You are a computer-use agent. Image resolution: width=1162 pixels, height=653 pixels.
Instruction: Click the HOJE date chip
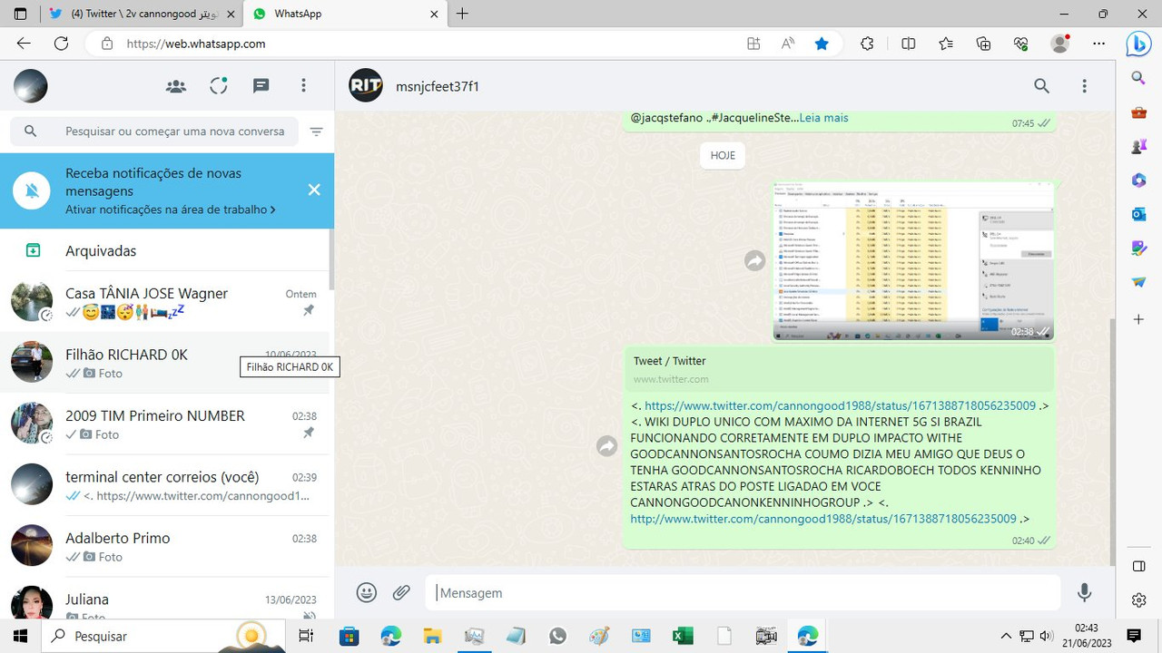tap(723, 155)
